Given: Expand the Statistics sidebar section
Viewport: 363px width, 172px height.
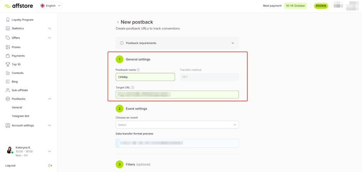Looking at the screenshot, I should point(49,29).
